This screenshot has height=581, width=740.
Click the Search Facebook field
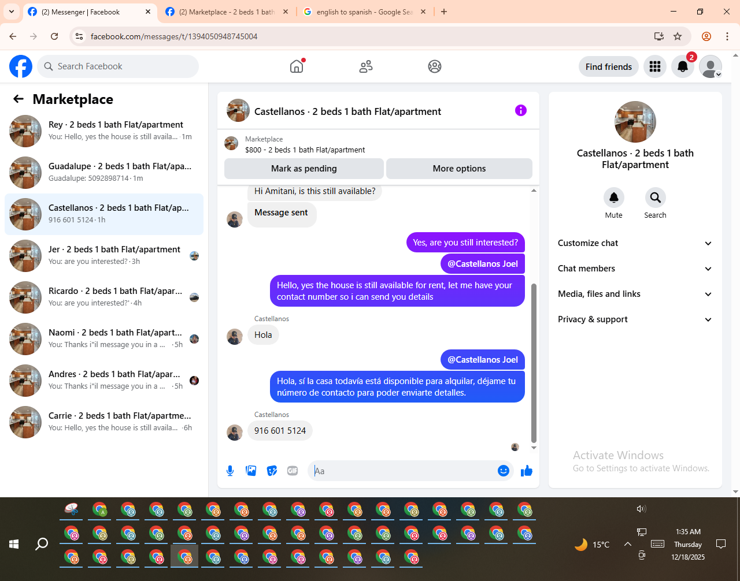118,66
